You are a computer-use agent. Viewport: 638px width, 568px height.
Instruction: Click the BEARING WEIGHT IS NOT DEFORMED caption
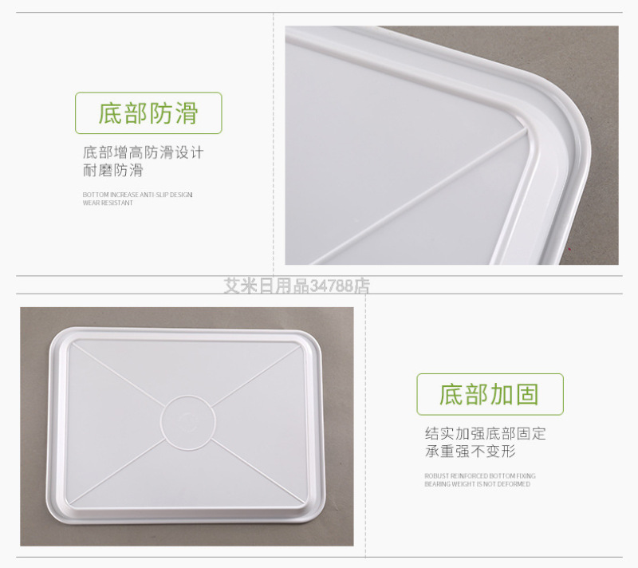click(477, 483)
